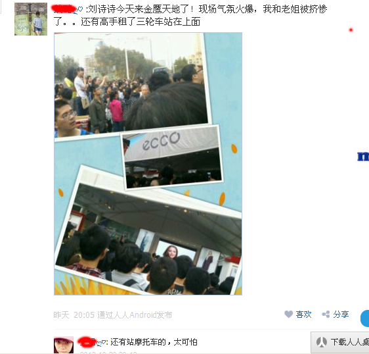Click the blue round button at the right edge

coord(365,318)
